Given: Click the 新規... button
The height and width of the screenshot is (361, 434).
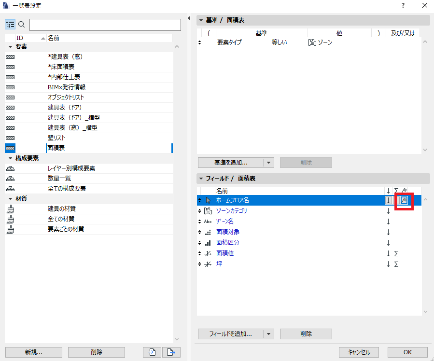Looking at the screenshot, I should [x=33, y=352].
